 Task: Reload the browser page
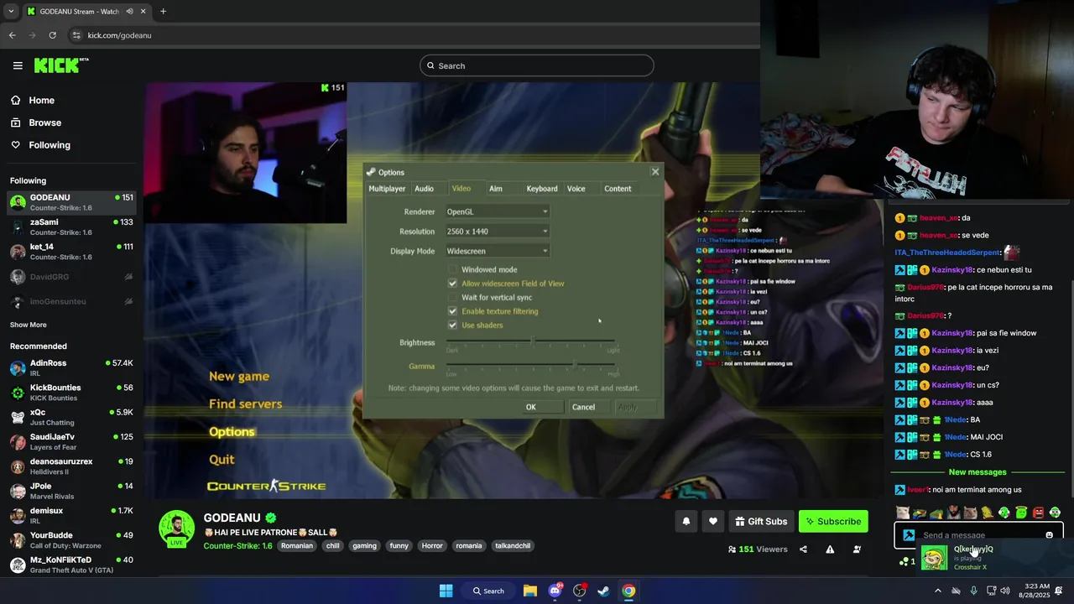pyautogui.click(x=52, y=35)
